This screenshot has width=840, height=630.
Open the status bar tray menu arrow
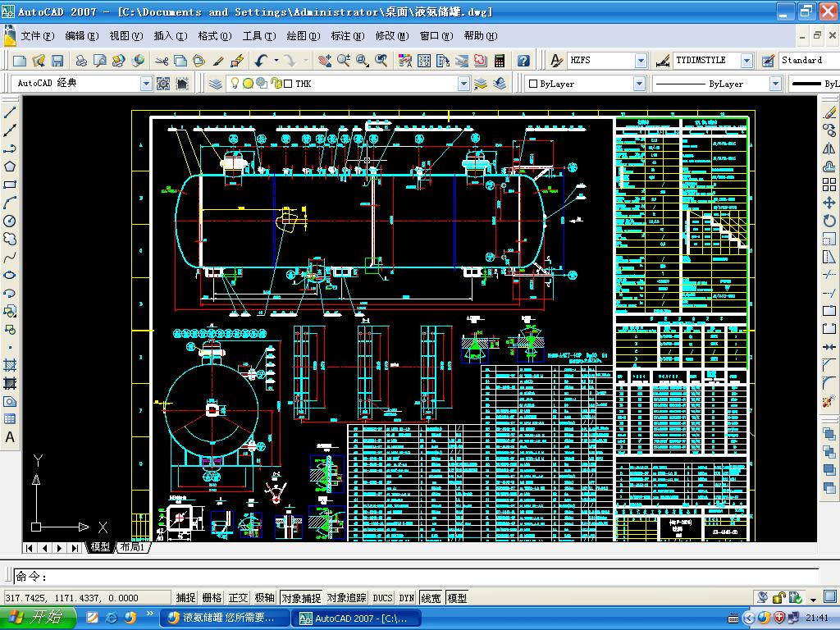point(813,598)
